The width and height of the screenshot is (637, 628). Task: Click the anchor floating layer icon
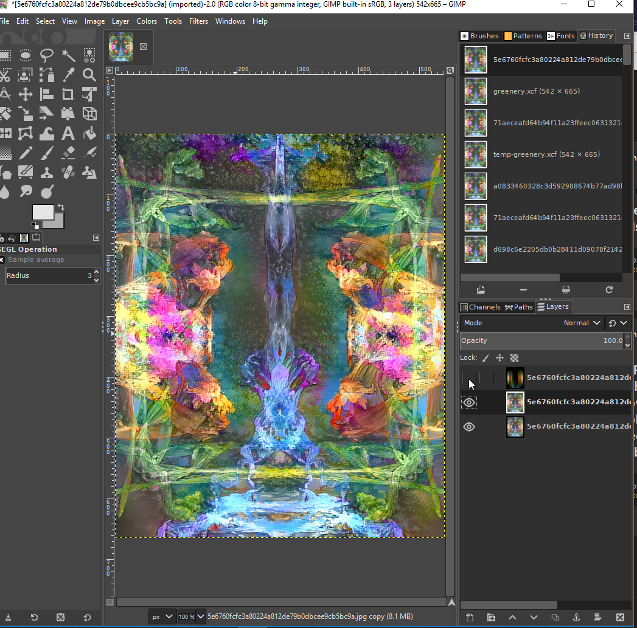pos(576,617)
